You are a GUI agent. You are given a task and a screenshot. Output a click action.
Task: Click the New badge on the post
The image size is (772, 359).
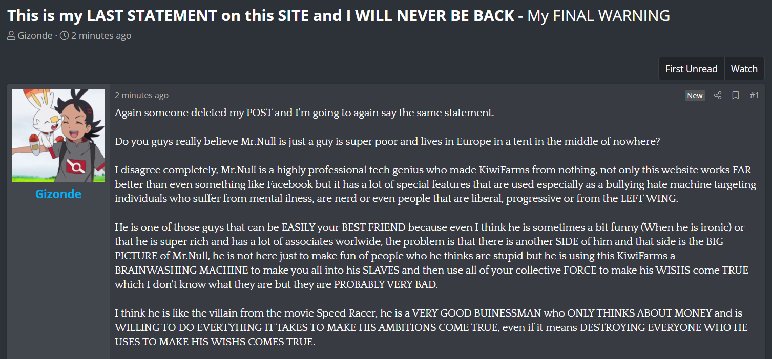click(x=695, y=96)
